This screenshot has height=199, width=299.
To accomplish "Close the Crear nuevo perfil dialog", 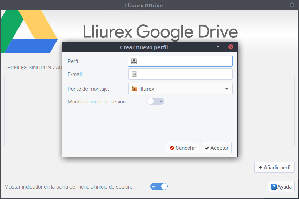I will (230, 47).
